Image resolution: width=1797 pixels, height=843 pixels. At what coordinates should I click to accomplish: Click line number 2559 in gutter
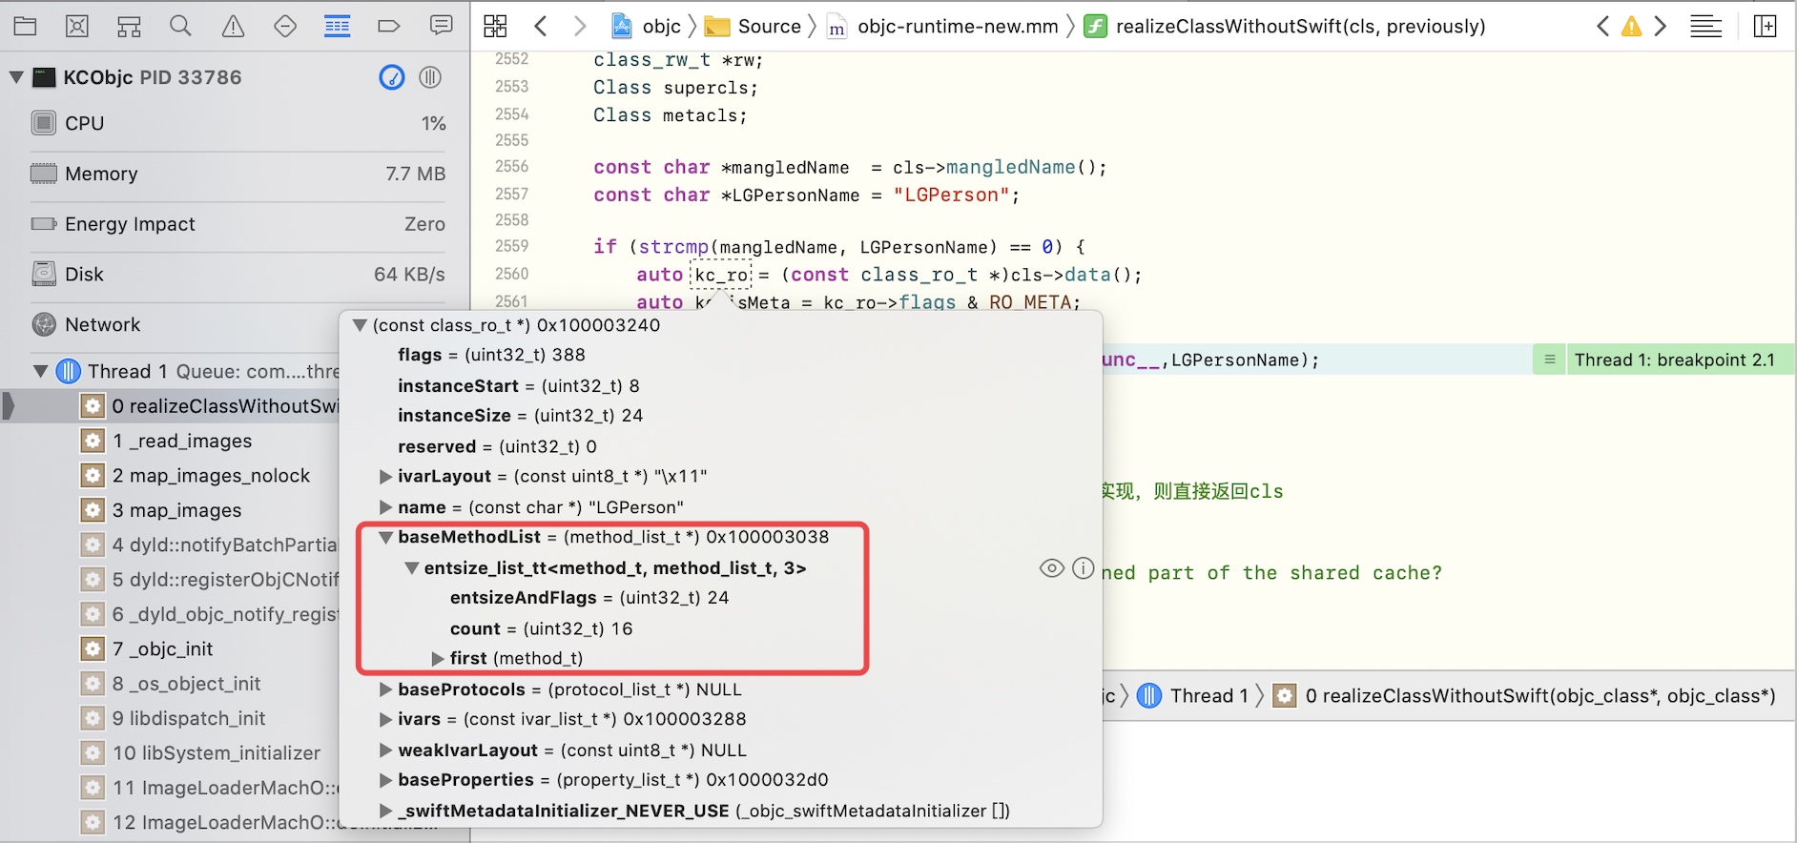(511, 246)
